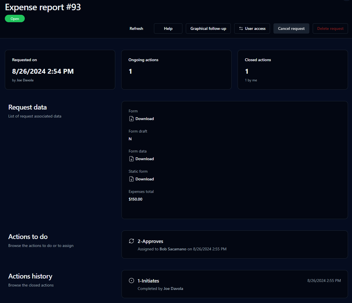Viewport: 352px width, 303px height.
Task: Click the Form data download icon
Action: coord(131,159)
